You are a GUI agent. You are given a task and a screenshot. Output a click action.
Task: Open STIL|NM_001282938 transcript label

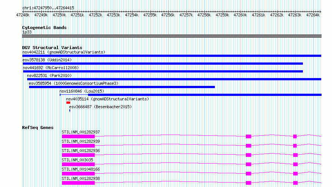(x=81, y=178)
